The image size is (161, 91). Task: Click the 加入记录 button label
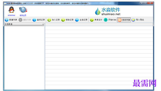click(56, 20)
